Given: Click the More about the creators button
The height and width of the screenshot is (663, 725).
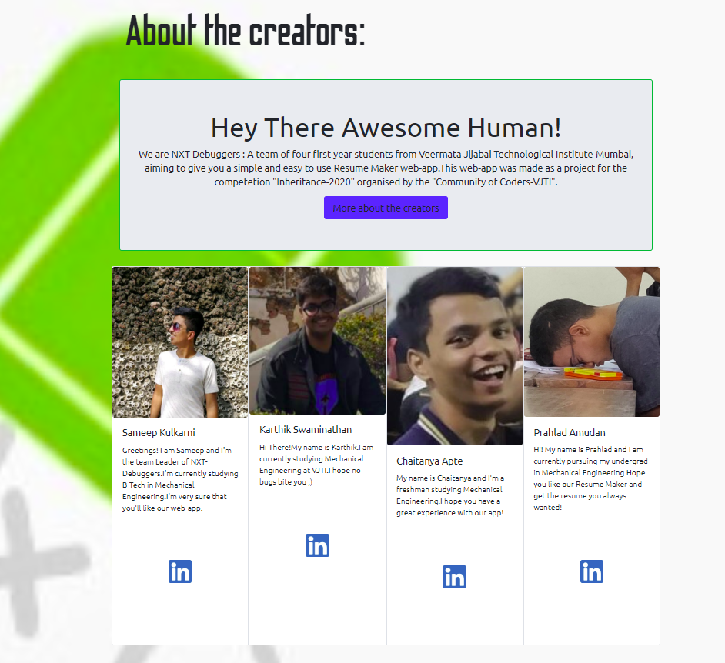Looking at the screenshot, I should click(386, 208).
